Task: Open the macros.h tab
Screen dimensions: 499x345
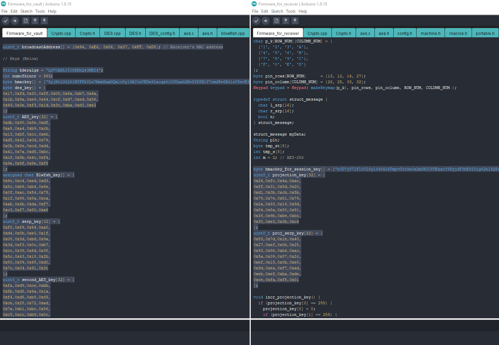Action: (x=458, y=33)
